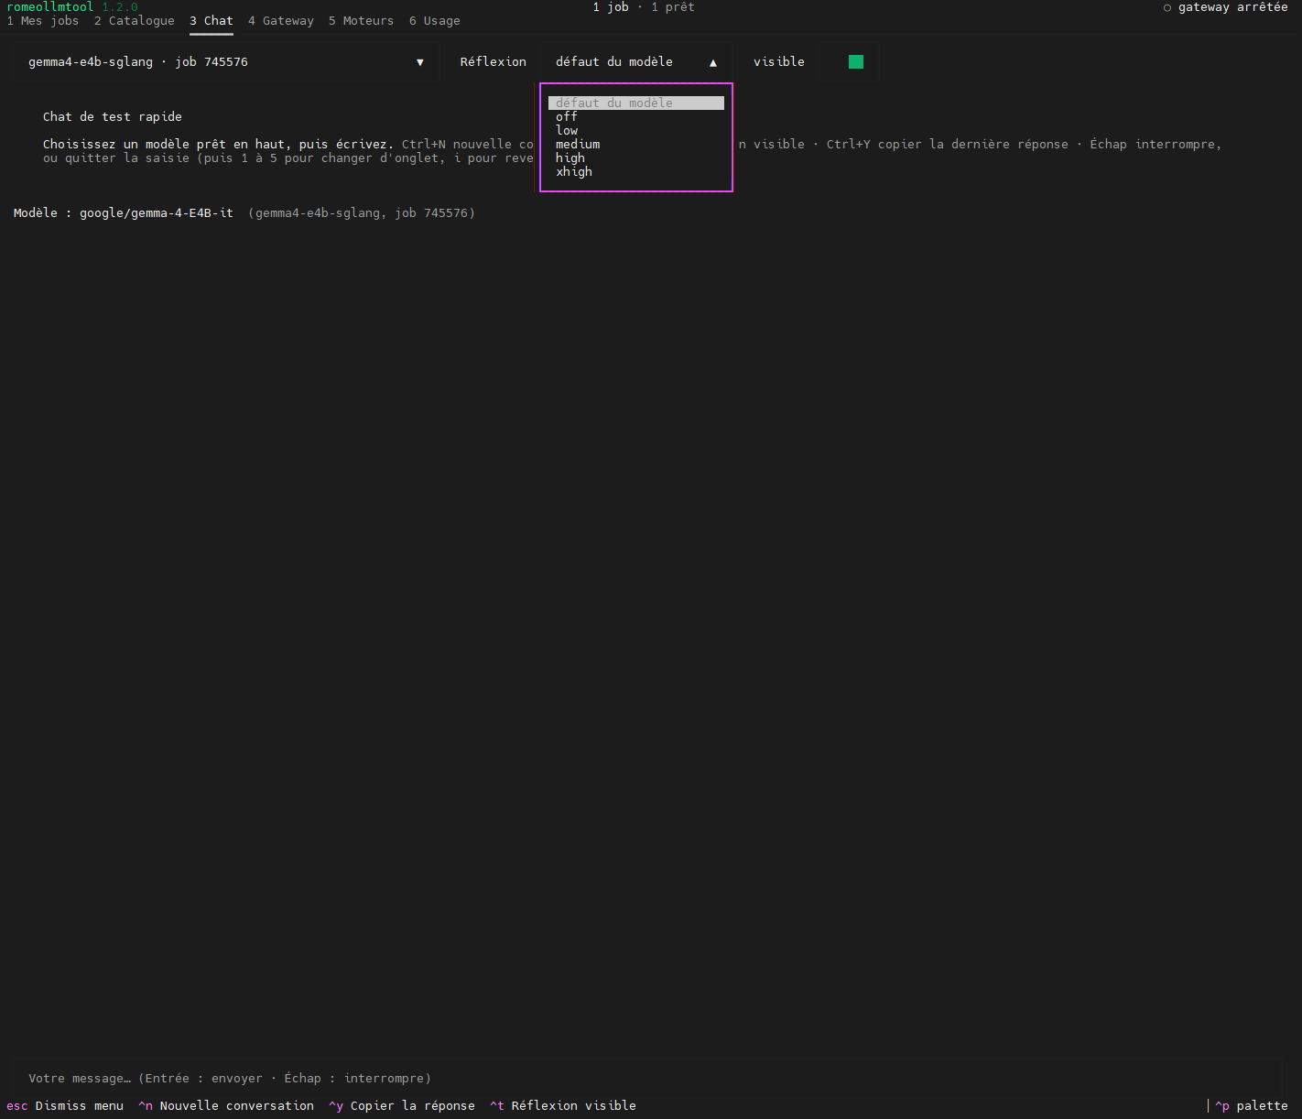This screenshot has height=1119, width=1302.
Task: Go to the Gateway tab
Action: click(281, 21)
